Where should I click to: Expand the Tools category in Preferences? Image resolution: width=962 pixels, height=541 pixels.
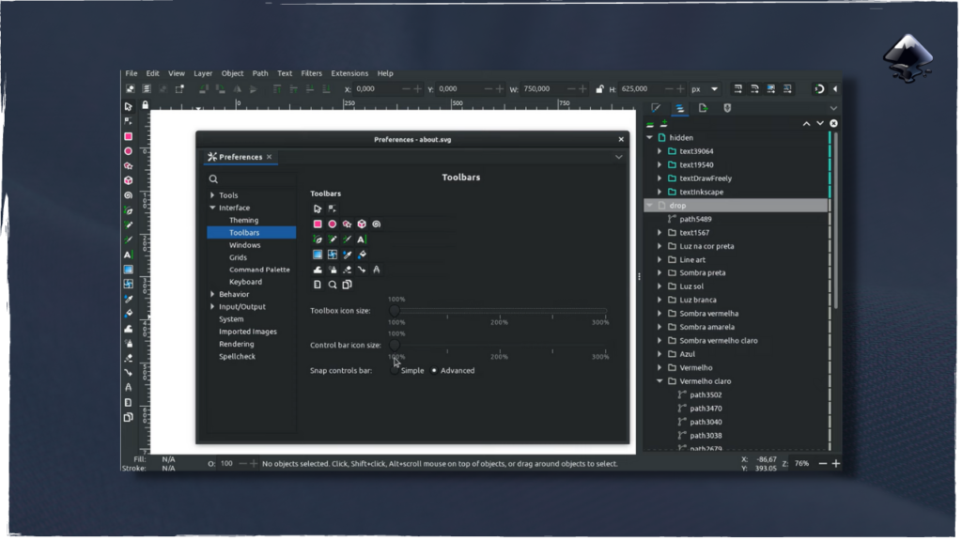pyautogui.click(x=213, y=195)
